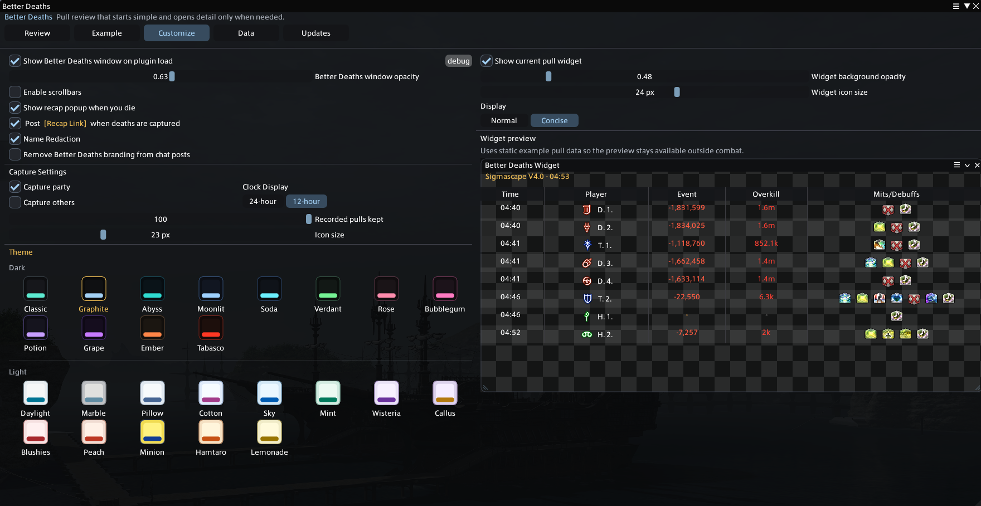This screenshot has width=981, height=506.
Task: Pick the Bubblegum theme swatch
Action: tap(445, 289)
